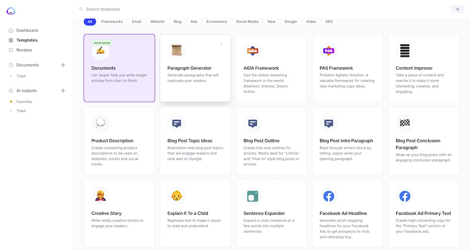Add a new document with plus icon
Screen dimensions: 470x250
[x=63, y=65]
